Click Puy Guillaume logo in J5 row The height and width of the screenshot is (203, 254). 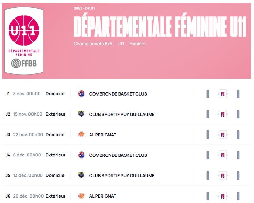[x=81, y=175]
